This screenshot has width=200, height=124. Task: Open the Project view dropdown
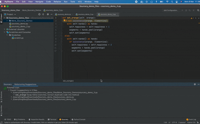pyautogui.click(x=10, y=14)
